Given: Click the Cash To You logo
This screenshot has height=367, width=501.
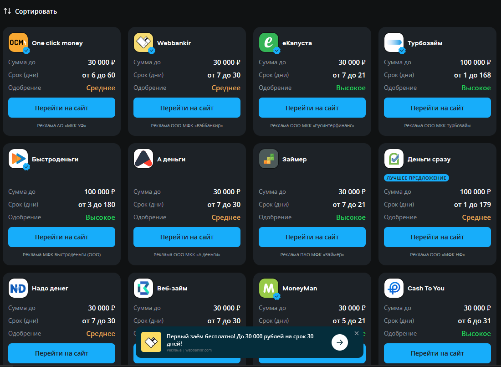Looking at the screenshot, I should pos(394,288).
